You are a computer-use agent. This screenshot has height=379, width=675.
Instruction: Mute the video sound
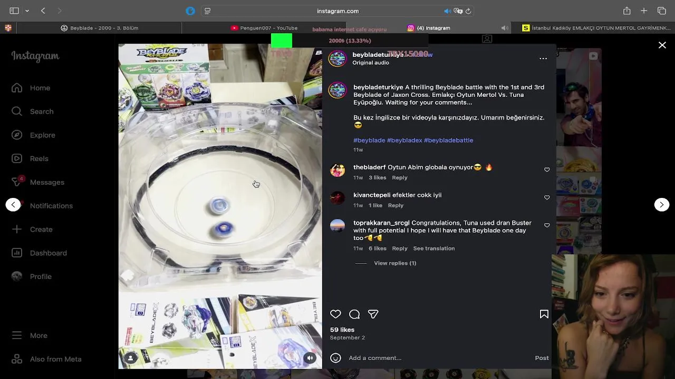310,358
